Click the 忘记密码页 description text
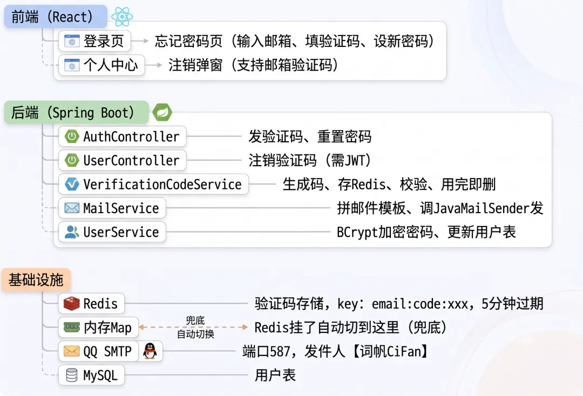 [x=294, y=41]
